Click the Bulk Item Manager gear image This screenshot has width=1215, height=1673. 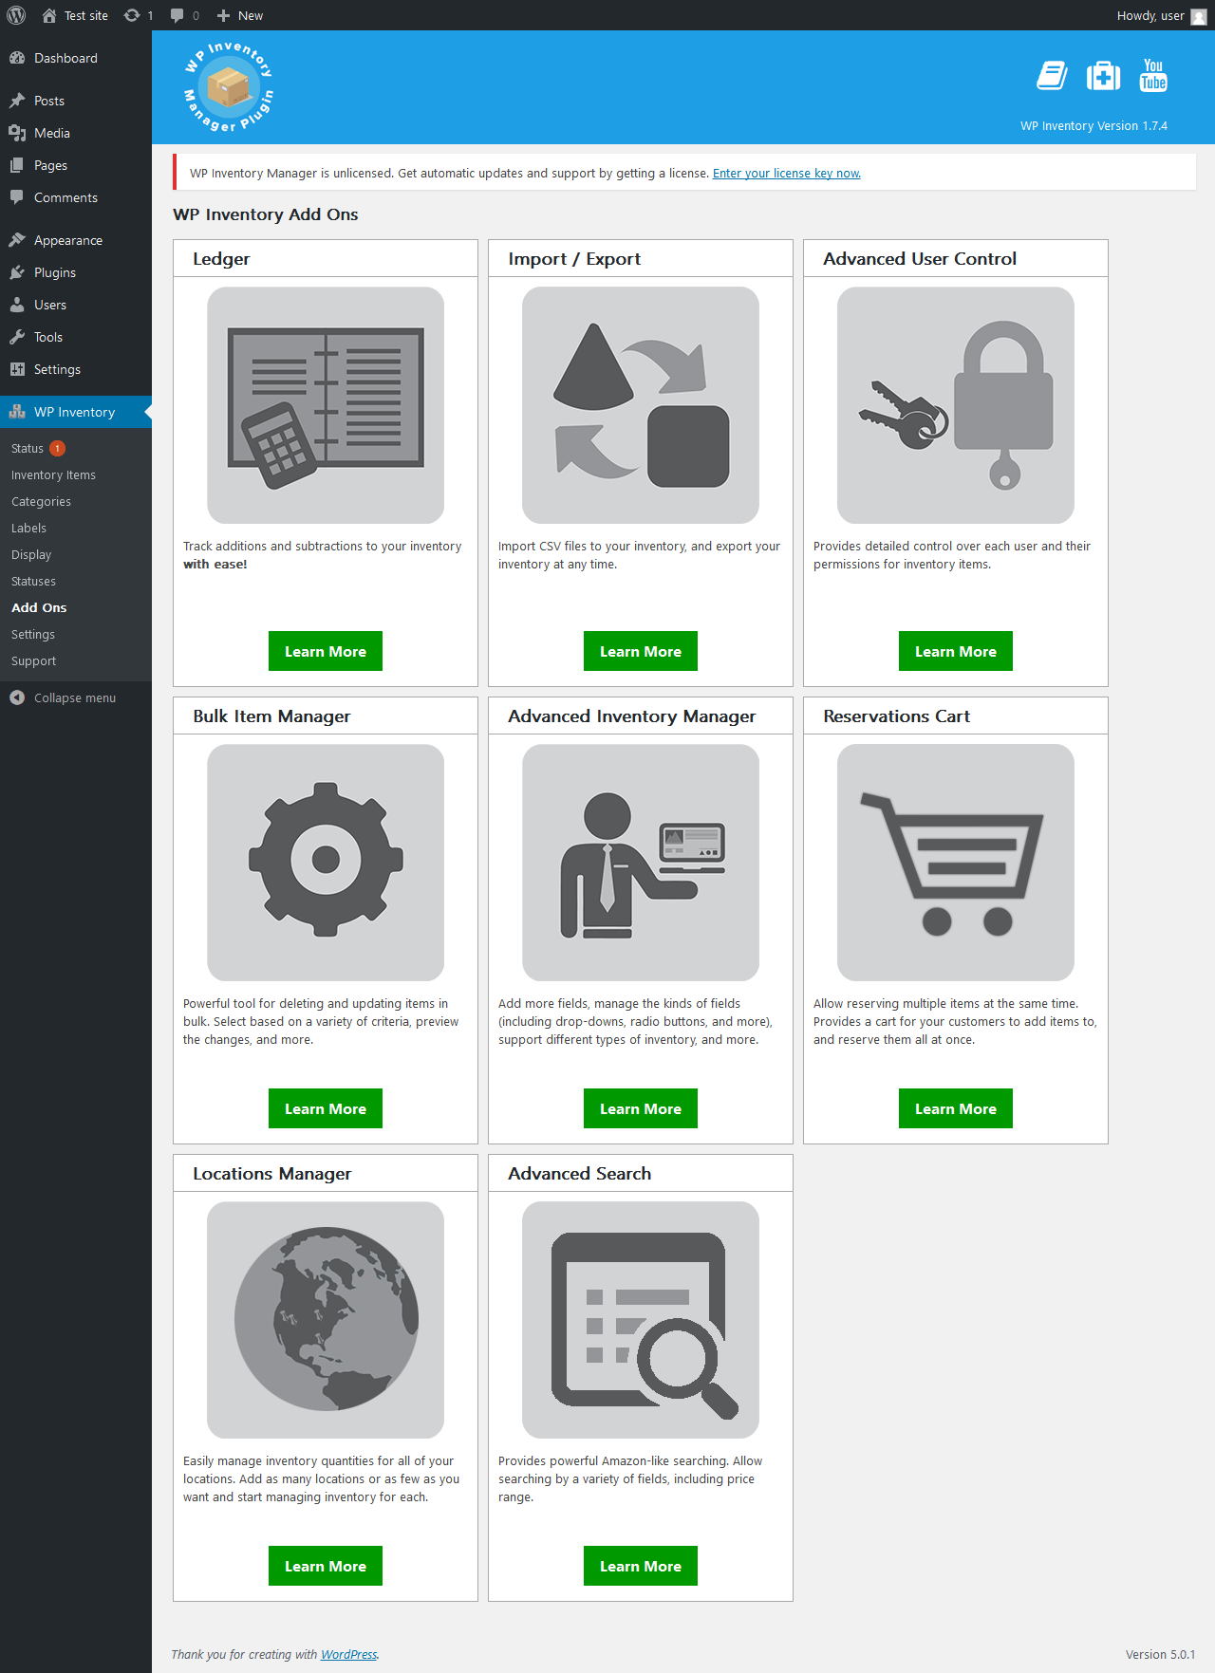point(326,863)
